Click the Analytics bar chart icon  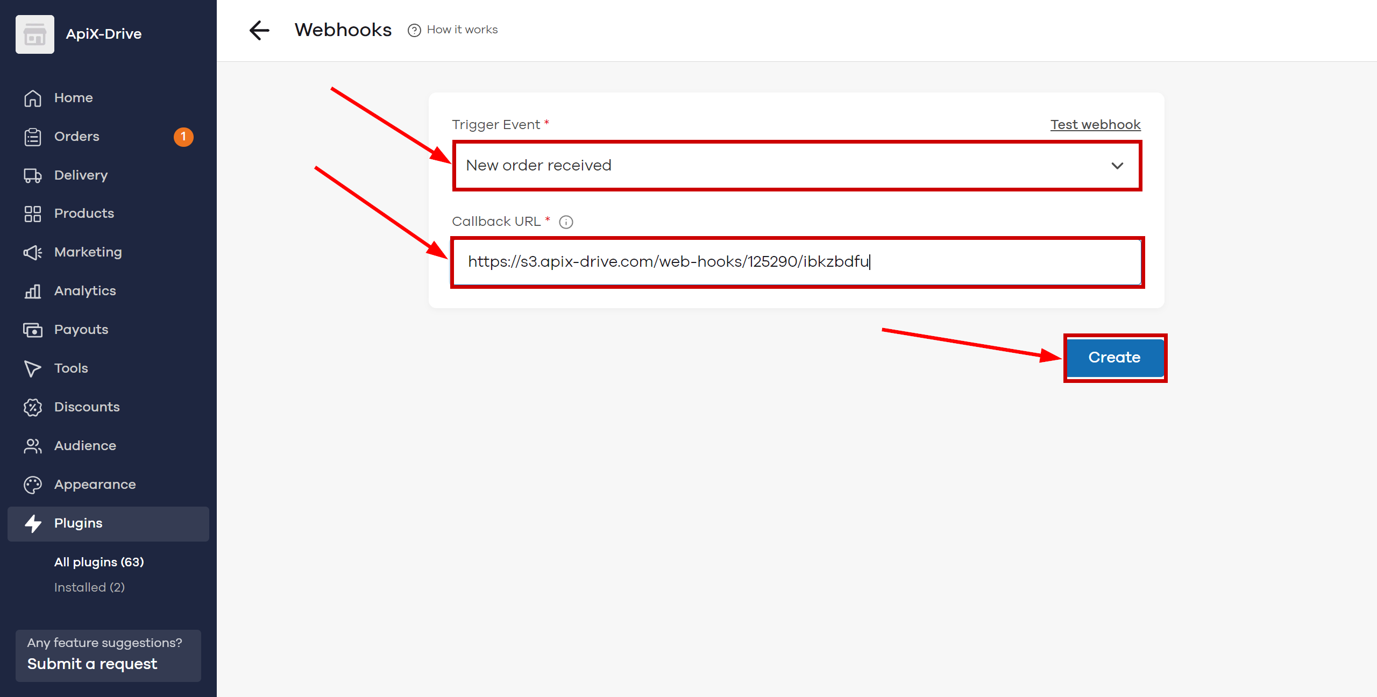[x=33, y=291]
